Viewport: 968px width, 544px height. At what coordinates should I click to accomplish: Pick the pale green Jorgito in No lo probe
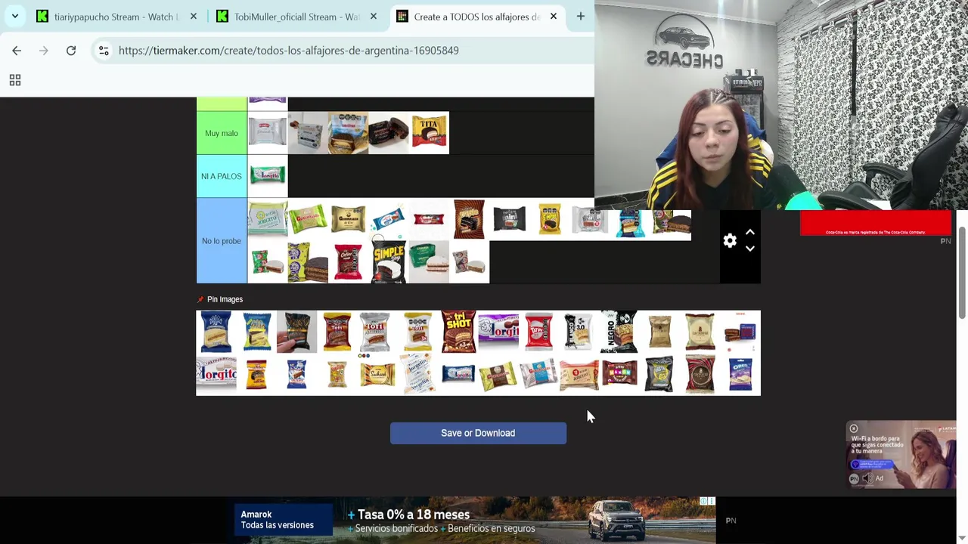268,219
